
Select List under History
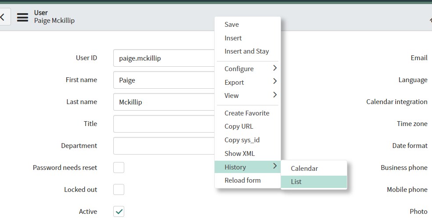296,182
